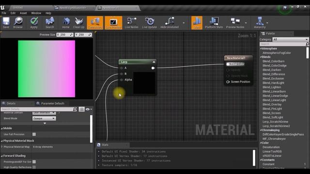Click Preview Size Y input field
Screen dimensions: 310x174
[83, 35]
